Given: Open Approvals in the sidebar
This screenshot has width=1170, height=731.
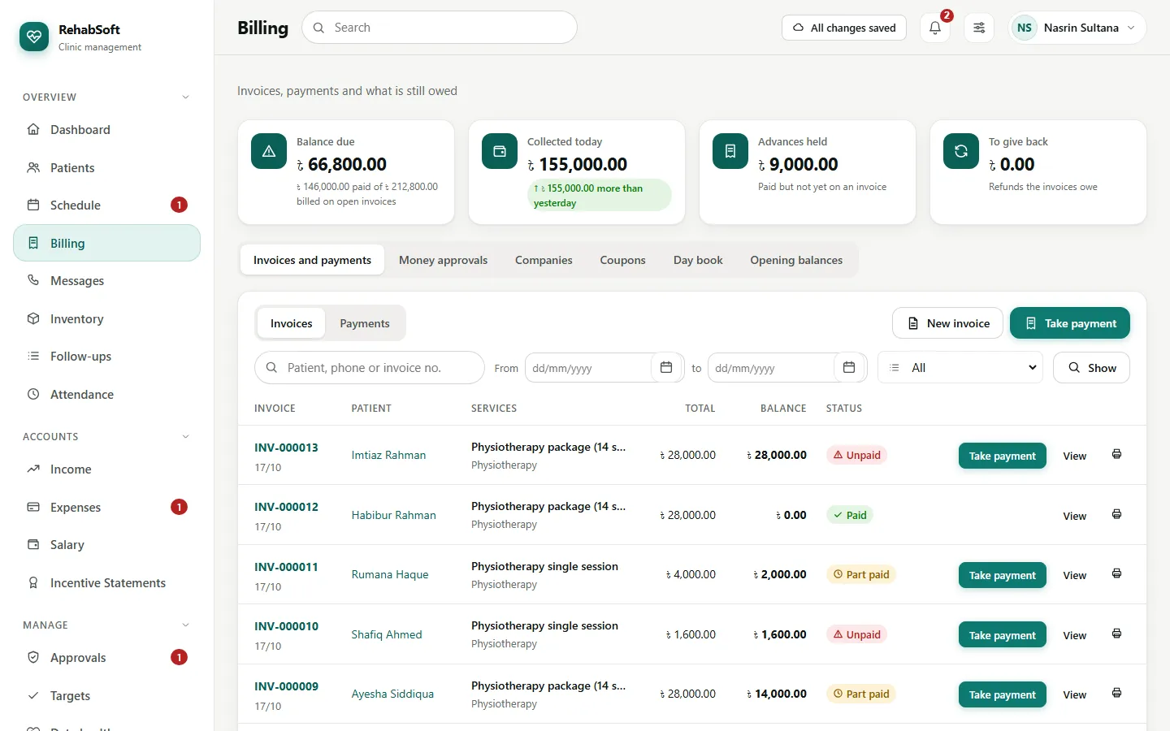Looking at the screenshot, I should point(106,658).
